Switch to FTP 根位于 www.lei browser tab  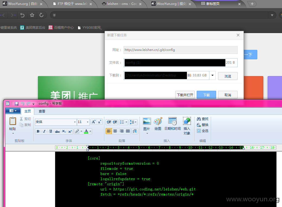click(73, 4)
